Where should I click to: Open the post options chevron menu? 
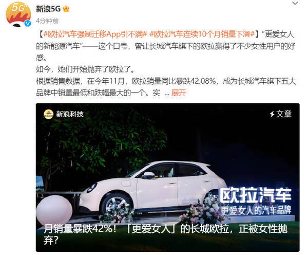[295, 3]
